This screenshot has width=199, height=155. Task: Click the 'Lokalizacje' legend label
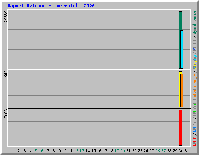coord(194,87)
